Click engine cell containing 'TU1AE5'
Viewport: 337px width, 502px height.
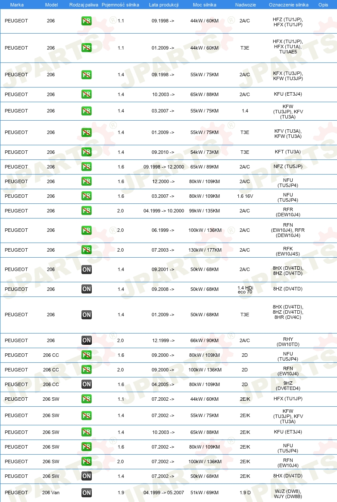(288, 47)
